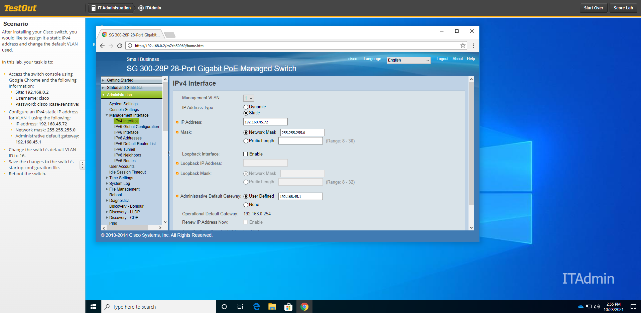Expand the Diagnostics tree node
641x313 pixels.
tap(107, 201)
